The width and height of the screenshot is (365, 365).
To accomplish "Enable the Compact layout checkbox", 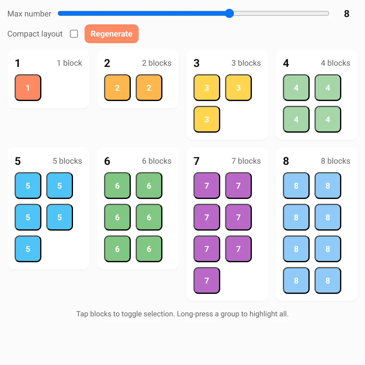I will pos(74,34).
